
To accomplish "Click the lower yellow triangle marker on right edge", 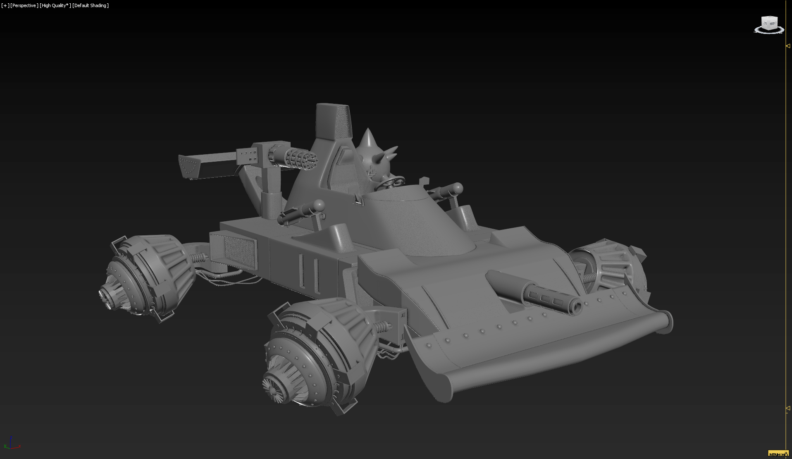I will (788, 408).
